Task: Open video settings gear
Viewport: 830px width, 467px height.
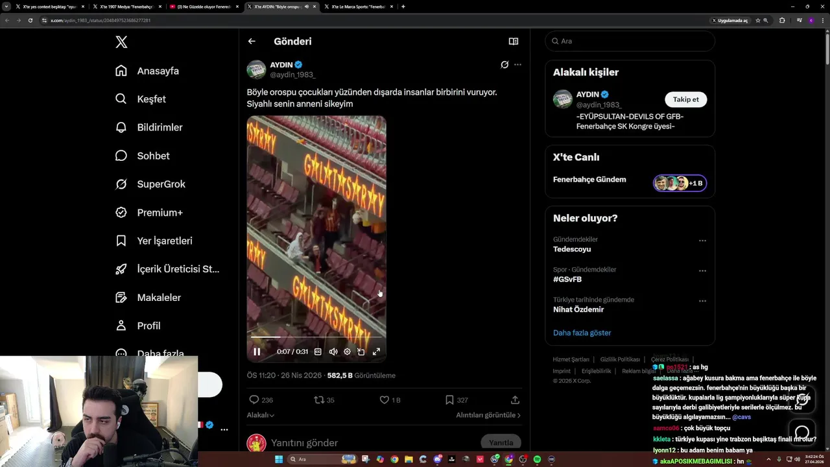Action: click(347, 352)
